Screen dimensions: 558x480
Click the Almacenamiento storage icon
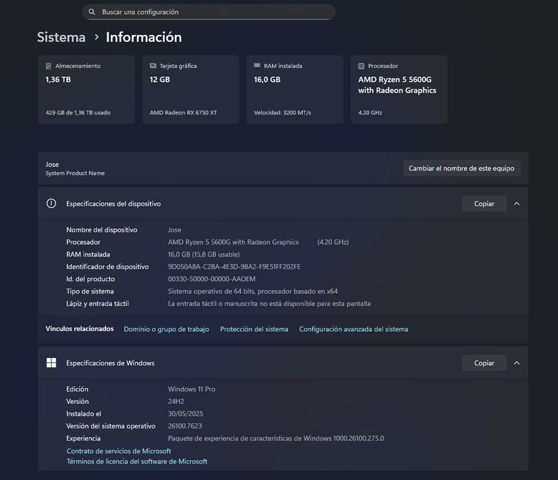tap(49, 66)
